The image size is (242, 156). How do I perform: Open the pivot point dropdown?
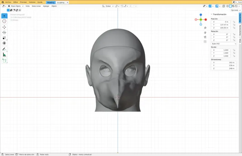[117, 6]
